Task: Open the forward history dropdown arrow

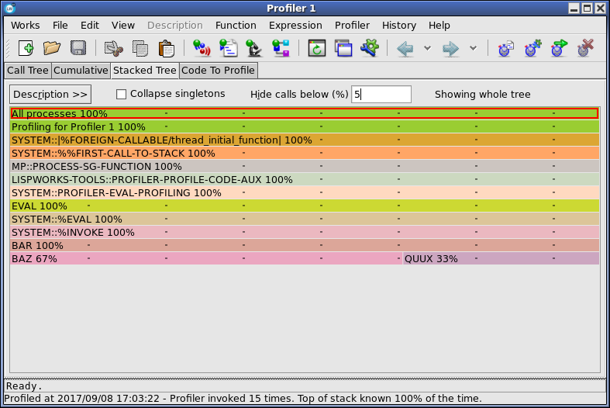Action: (x=473, y=48)
